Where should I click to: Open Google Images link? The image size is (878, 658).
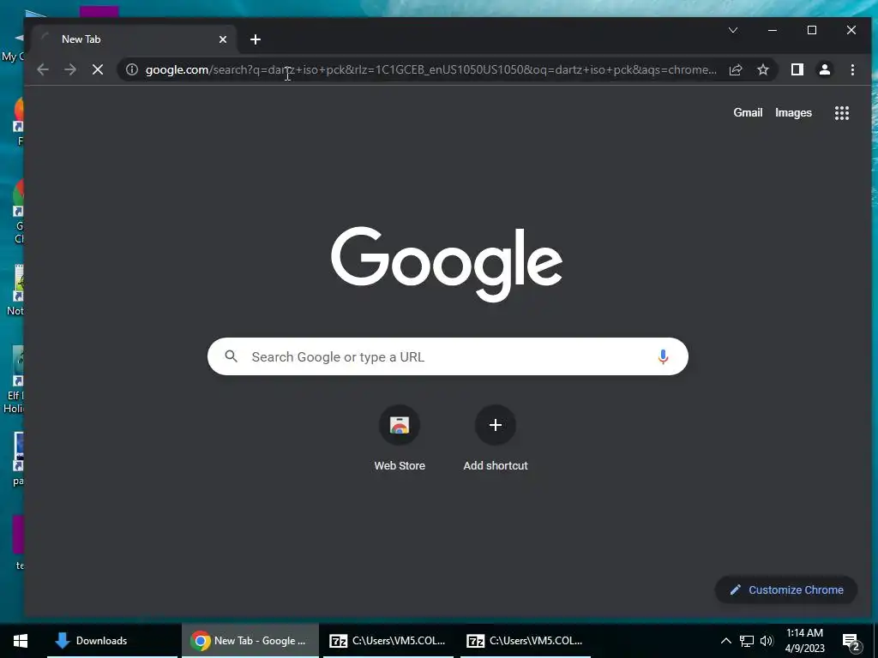coord(793,112)
